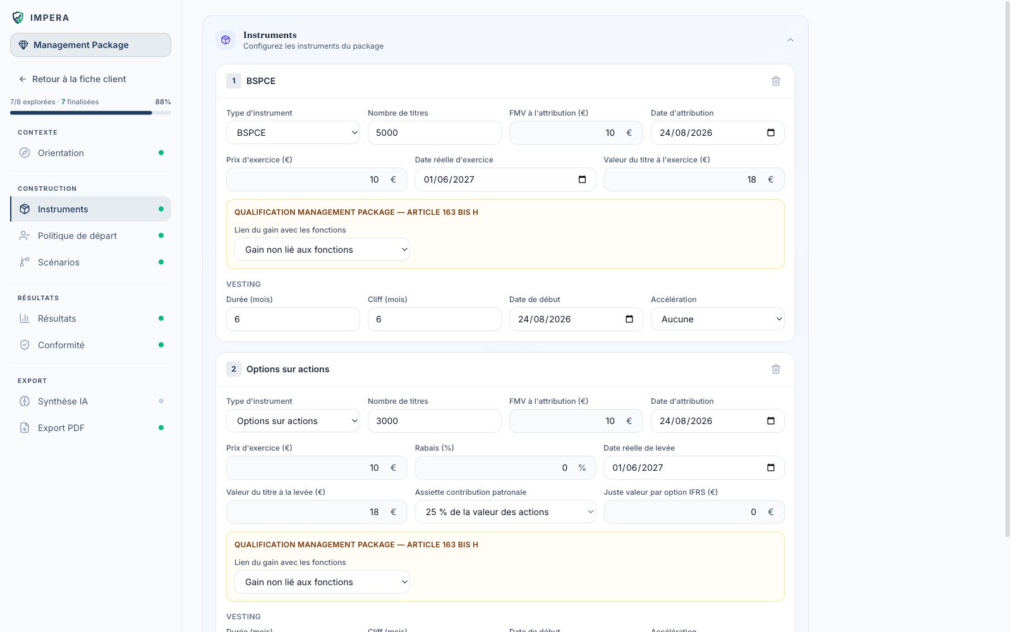Viewport: 1011px width, 632px height.
Task: Click the shield check icon beside Conformité
Action: click(25, 345)
